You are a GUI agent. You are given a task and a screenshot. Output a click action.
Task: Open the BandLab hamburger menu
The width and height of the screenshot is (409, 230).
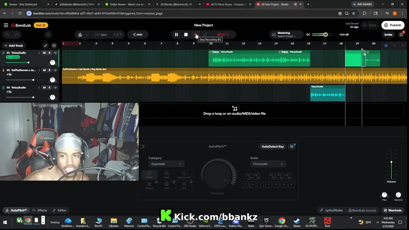6,25
